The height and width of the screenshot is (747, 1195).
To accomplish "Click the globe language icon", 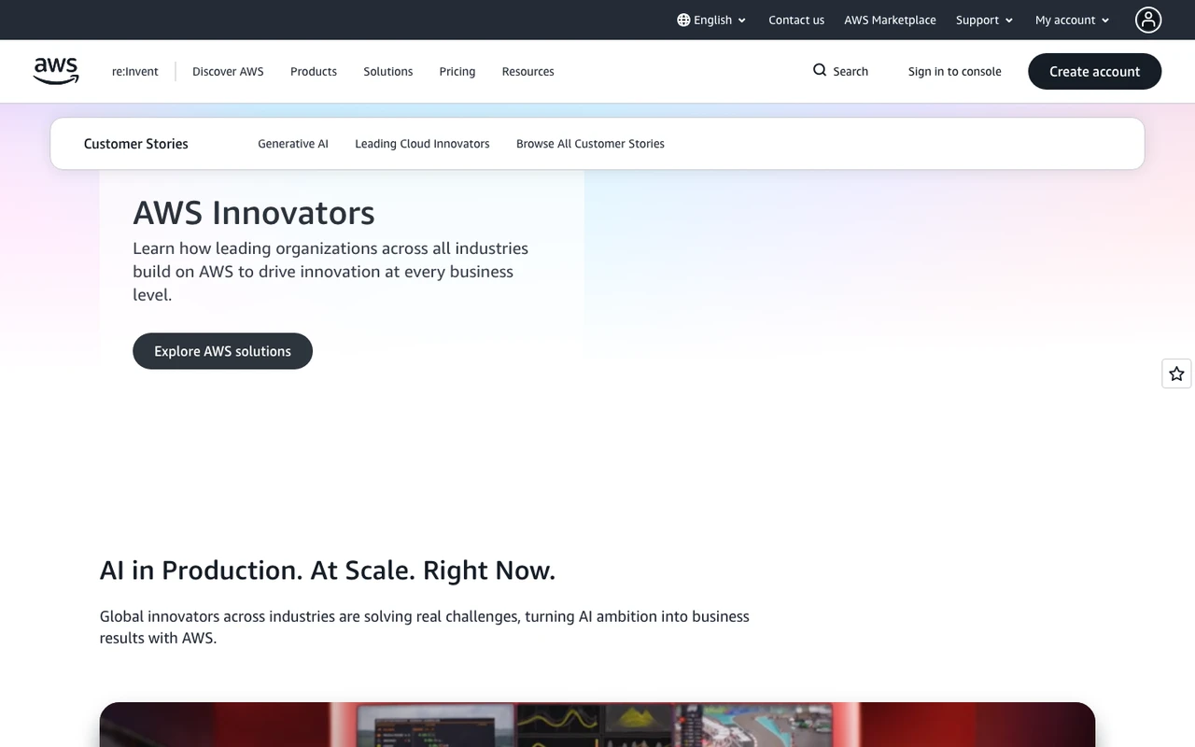I will click(x=683, y=20).
